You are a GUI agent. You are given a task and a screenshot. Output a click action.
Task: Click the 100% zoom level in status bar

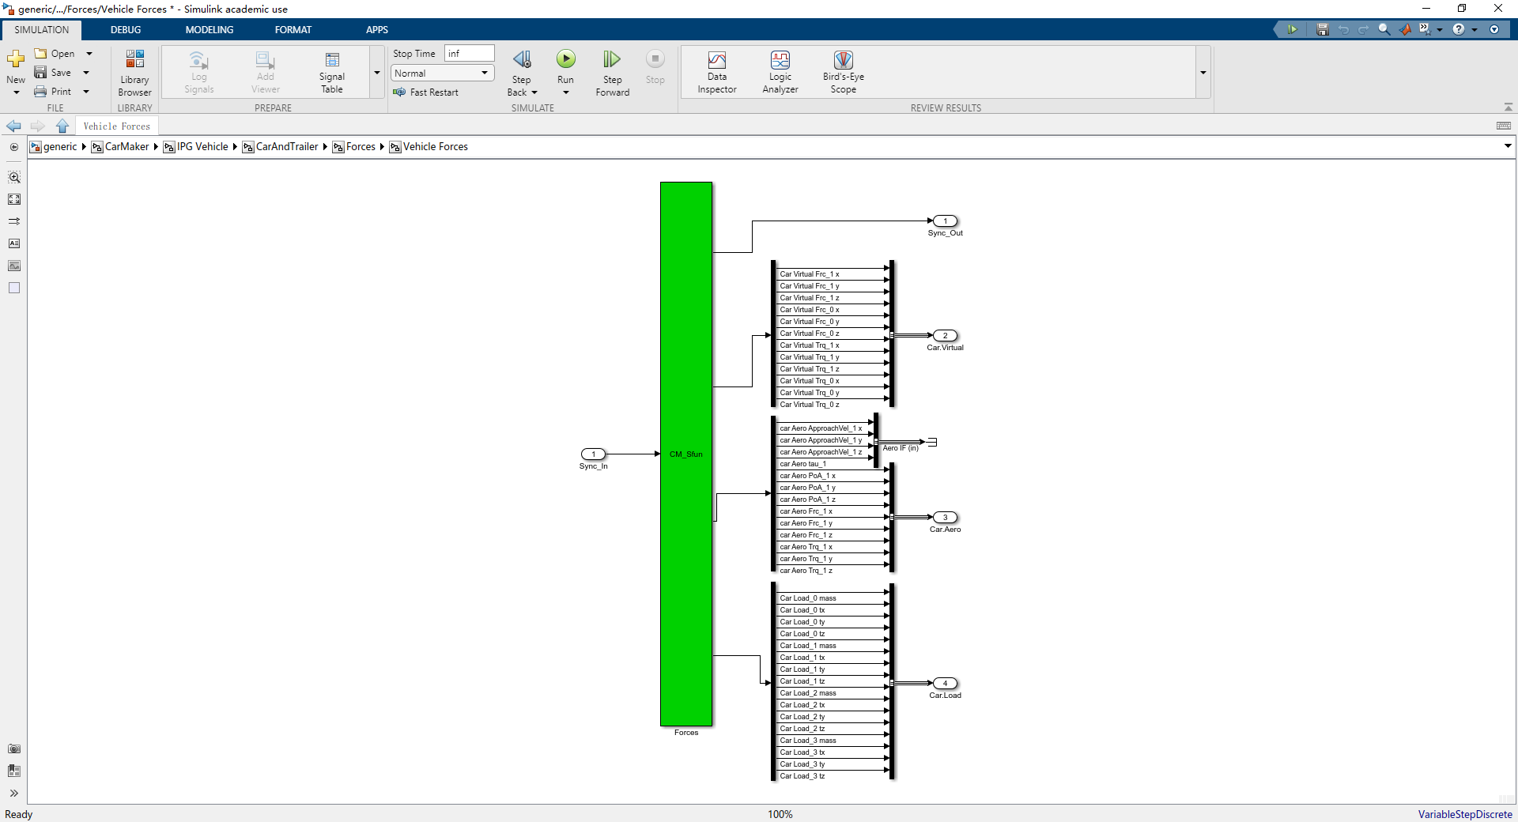(780, 814)
